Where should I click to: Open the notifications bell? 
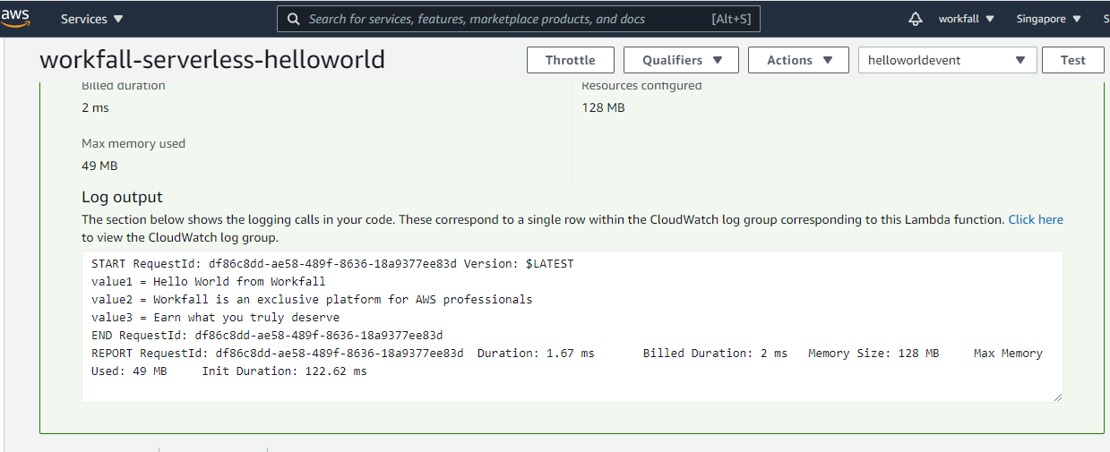pos(915,19)
